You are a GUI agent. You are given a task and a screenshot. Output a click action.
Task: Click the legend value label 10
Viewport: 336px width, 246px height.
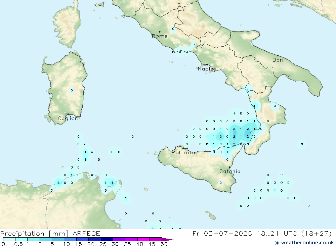[x=67, y=244]
